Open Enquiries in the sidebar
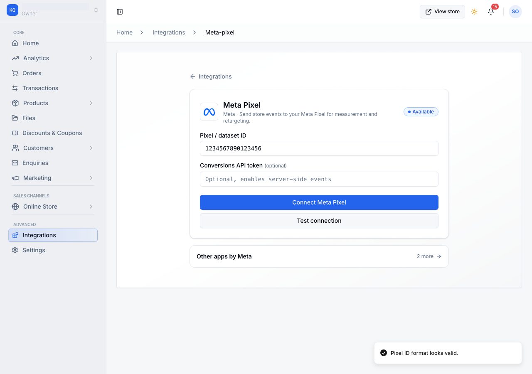Screen dimensions: 532x374 53,163
